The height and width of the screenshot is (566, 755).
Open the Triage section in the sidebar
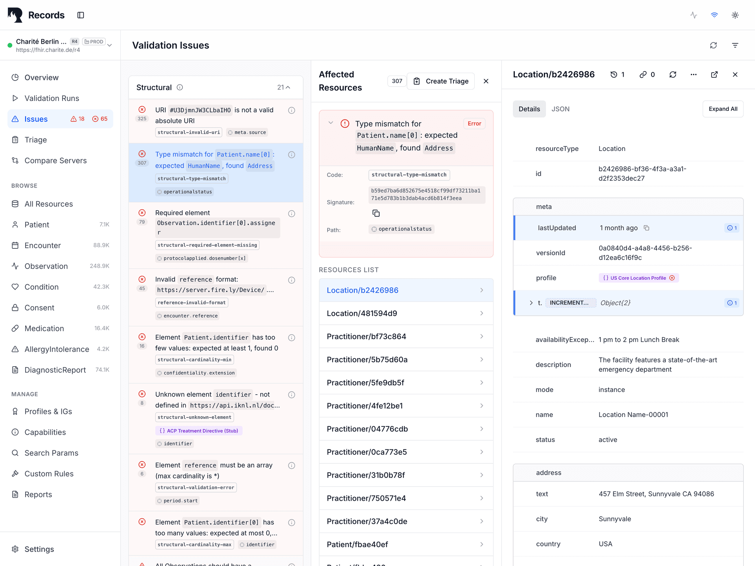(x=35, y=140)
